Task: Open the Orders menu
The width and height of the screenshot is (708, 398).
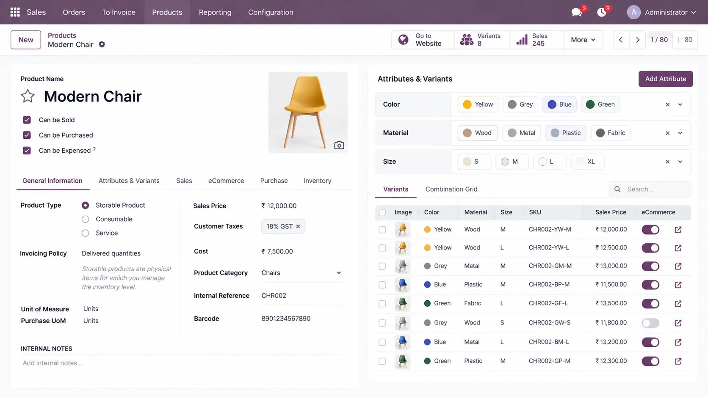Action: point(74,12)
